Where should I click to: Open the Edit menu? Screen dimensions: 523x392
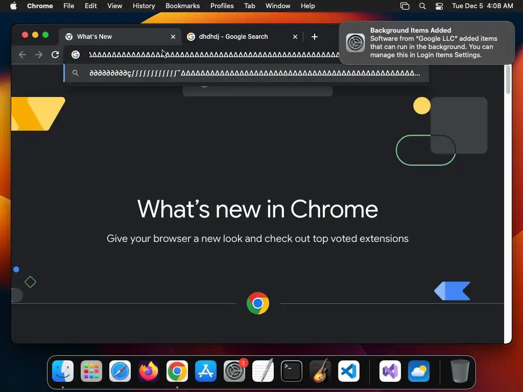coord(91,6)
